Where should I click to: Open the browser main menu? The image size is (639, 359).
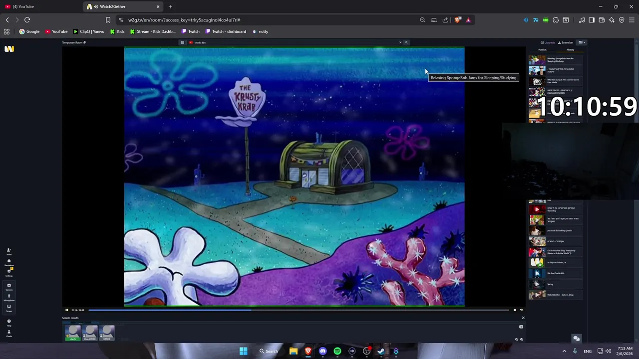(632, 20)
